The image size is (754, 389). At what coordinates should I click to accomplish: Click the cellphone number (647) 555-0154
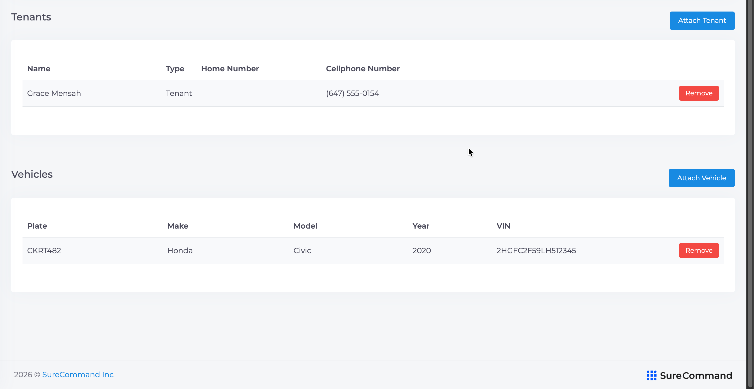point(352,93)
